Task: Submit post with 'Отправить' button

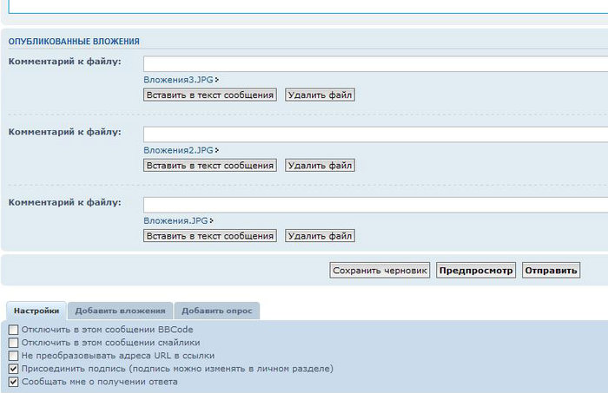Action: pos(551,271)
